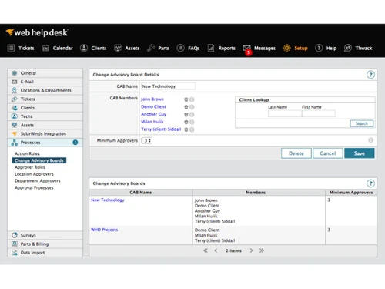Expand Locations & Departments section

[45, 90]
